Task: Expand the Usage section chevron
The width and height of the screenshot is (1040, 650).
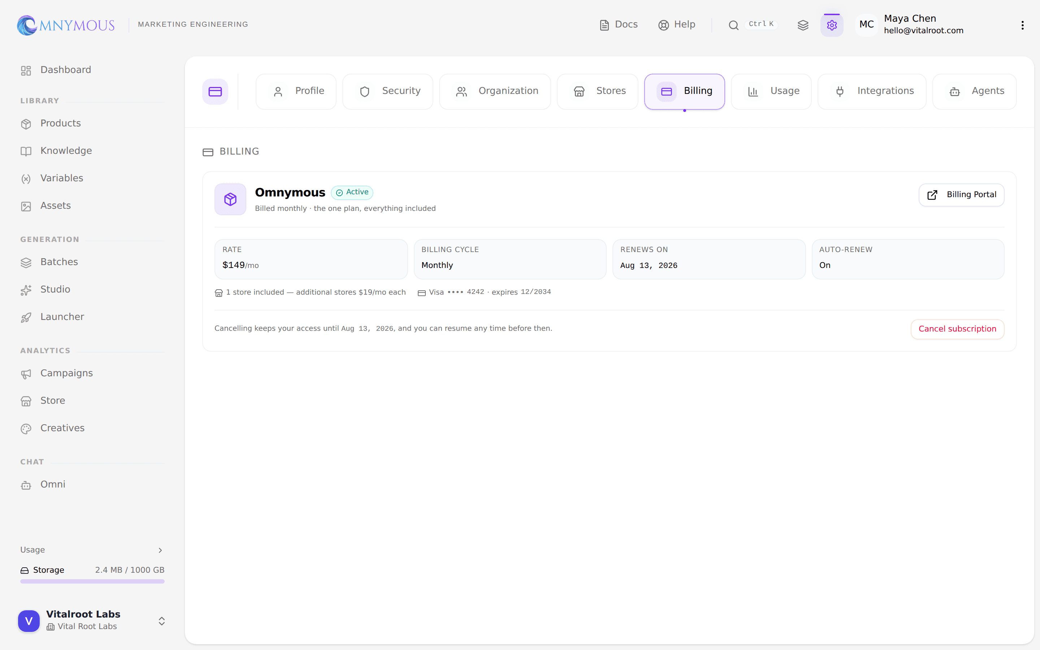Action: click(160, 550)
